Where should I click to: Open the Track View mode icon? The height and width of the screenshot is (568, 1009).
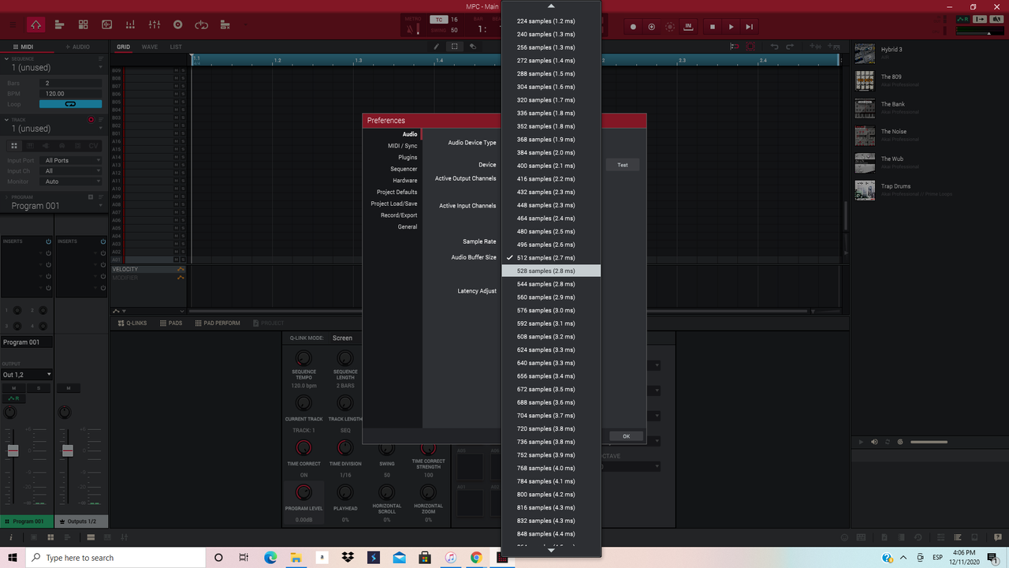click(60, 26)
